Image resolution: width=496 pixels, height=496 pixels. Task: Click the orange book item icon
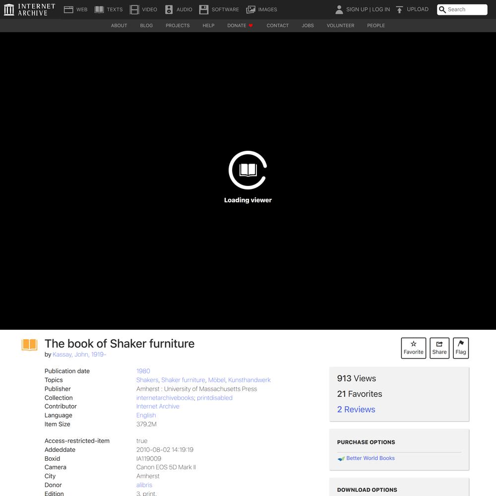click(29, 345)
